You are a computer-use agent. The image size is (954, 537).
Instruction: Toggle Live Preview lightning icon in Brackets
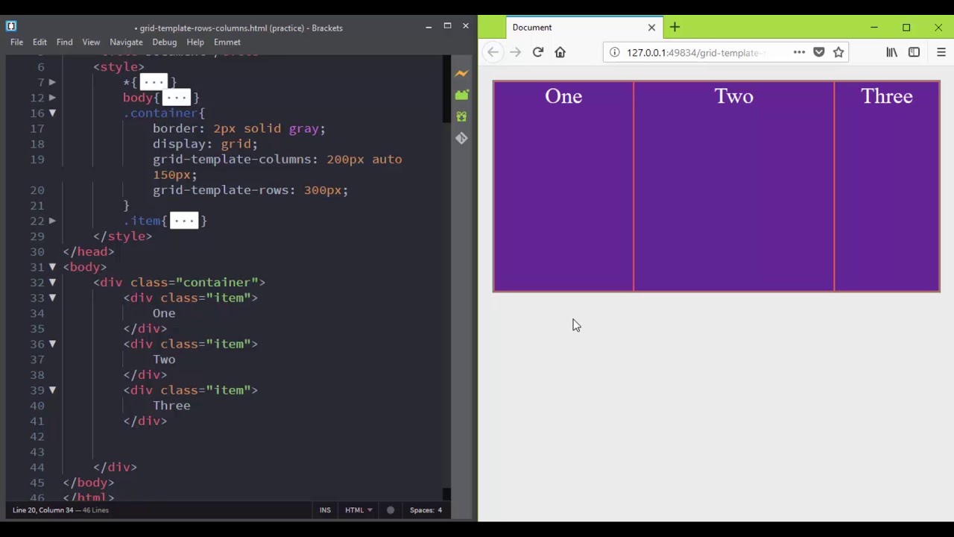(x=461, y=73)
